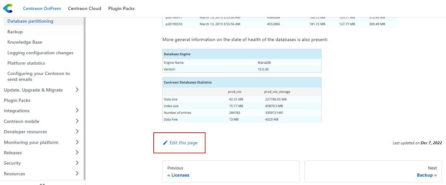Expand the Update, Upgrade & Migrate section

coord(77,90)
